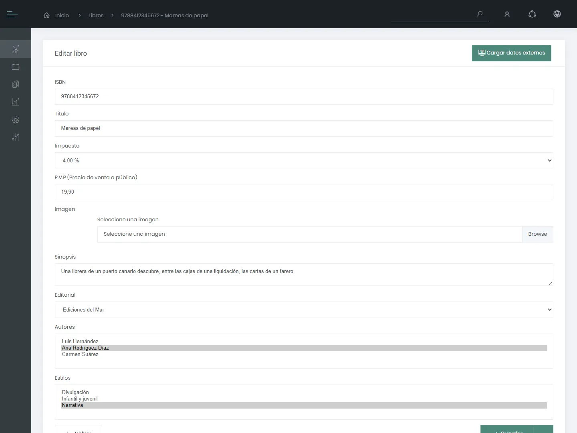Open the coin stack sidebar section

[16, 84]
